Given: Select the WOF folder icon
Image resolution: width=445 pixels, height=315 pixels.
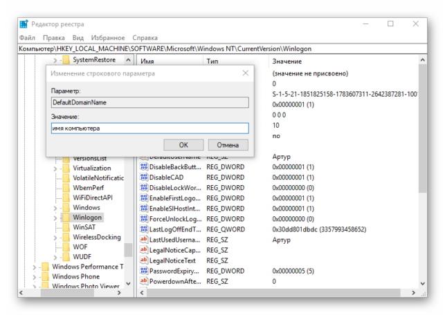Looking at the screenshot, I should [x=66, y=247].
